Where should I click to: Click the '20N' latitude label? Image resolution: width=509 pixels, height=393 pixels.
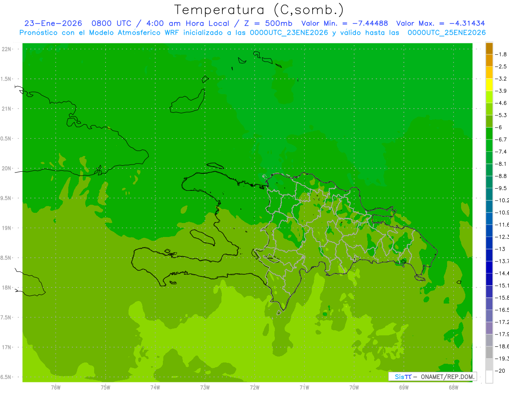click(6, 168)
